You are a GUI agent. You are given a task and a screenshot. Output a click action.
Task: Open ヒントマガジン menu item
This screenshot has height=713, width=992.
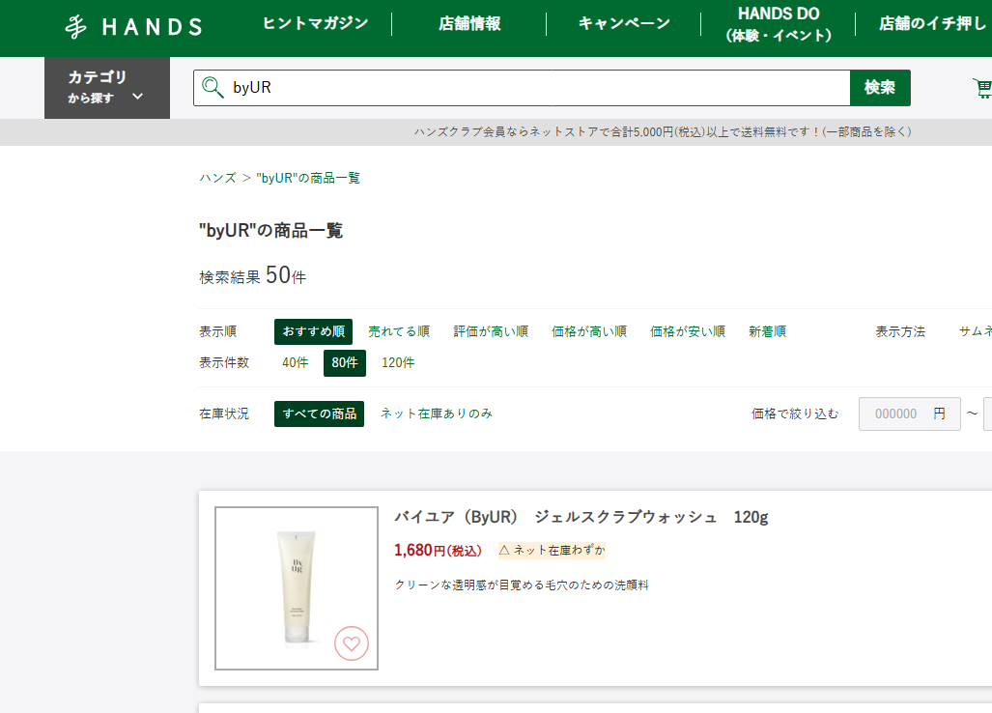click(315, 23)
